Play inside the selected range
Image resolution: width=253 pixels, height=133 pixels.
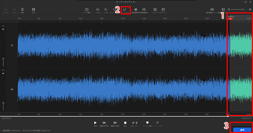(104, 123)
